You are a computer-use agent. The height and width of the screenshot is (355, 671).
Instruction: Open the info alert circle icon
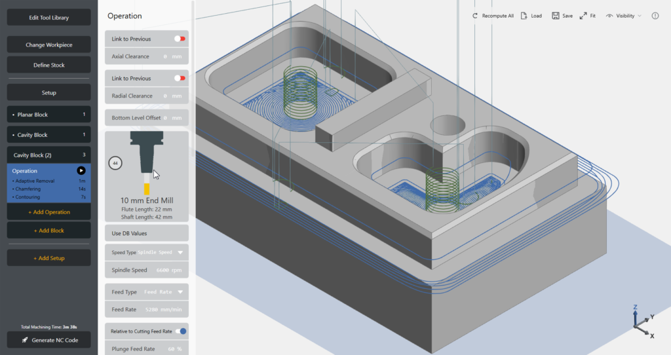[x=655, y=16]
